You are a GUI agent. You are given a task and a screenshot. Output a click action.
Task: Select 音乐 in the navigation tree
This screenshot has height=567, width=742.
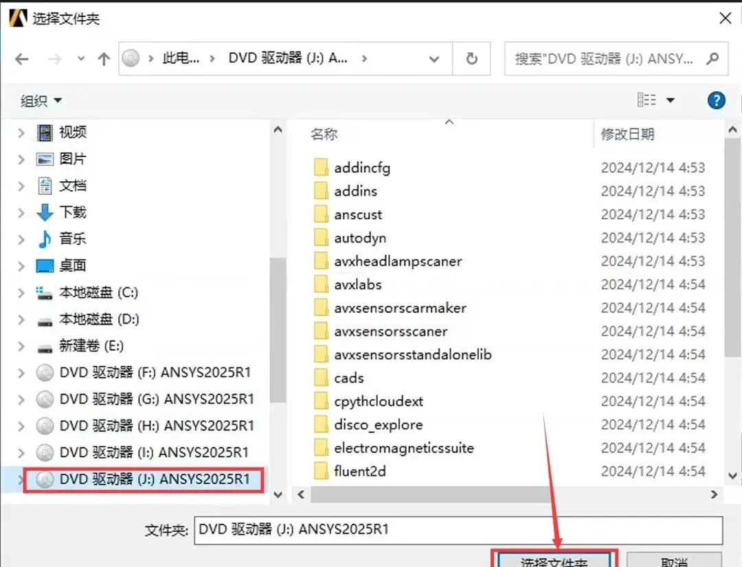[72, 239]
